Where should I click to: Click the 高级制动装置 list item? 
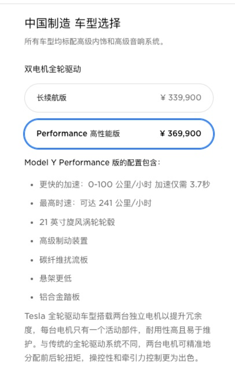pos(64,241)
